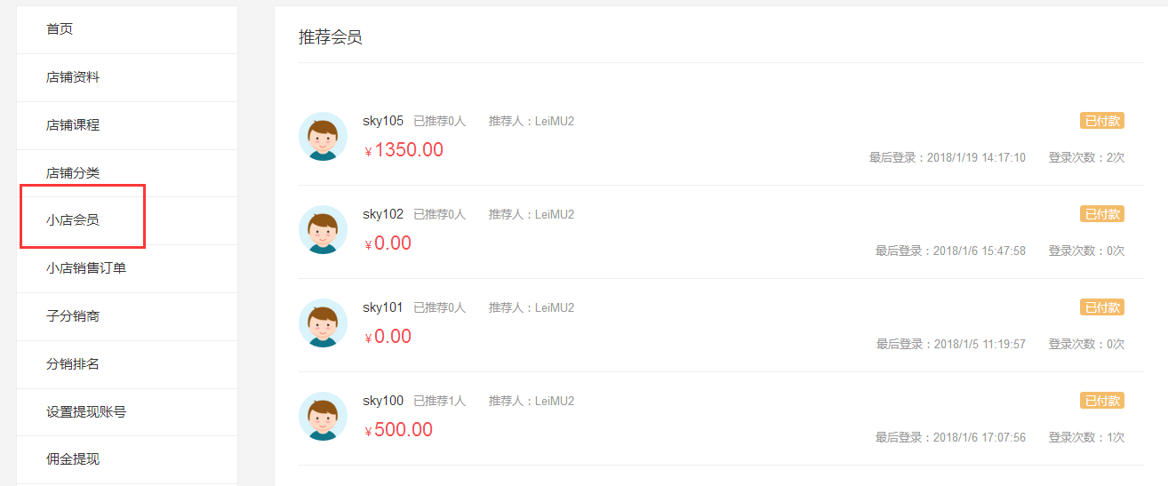Screen dimensions: 1168x486
Task: Open 小店销售订单 in the sidebar
Action: coord(127,268)
